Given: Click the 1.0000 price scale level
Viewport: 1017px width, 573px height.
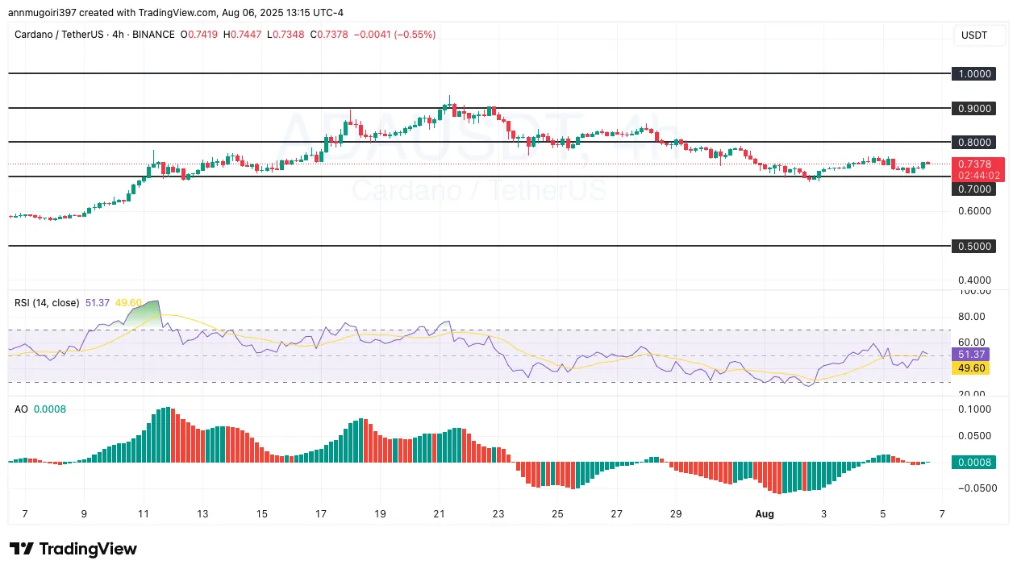Looking at the screenshot, I should [973, 73].
